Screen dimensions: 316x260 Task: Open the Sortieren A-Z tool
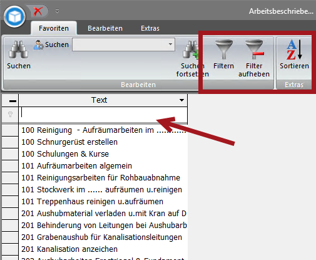click(x=294, y=49)
